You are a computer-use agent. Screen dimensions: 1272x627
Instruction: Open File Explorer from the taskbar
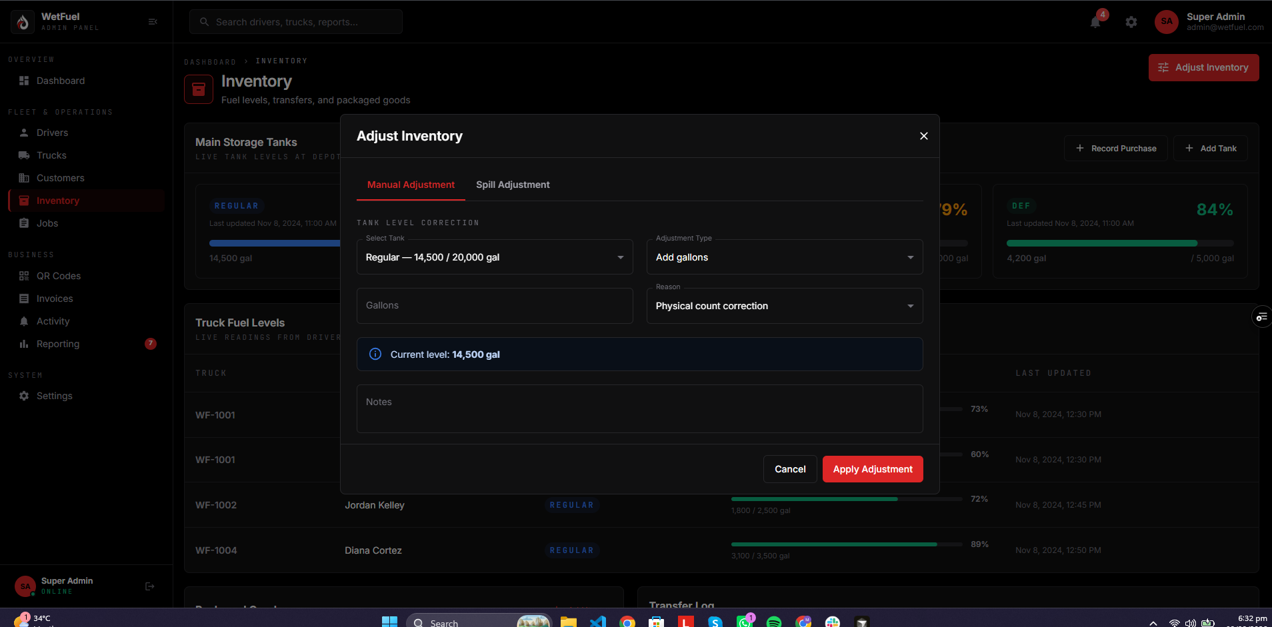(x=569, y=622)
